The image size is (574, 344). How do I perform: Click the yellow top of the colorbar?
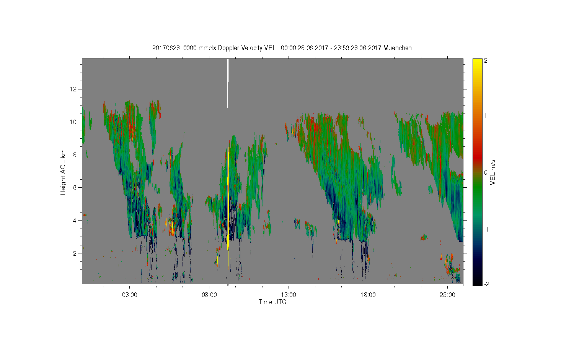(x=477, y=62)
